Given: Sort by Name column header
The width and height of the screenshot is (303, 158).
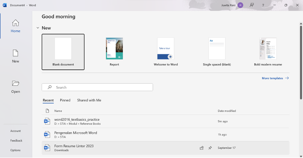Looking at the screenshot, I should click(58, 111).
